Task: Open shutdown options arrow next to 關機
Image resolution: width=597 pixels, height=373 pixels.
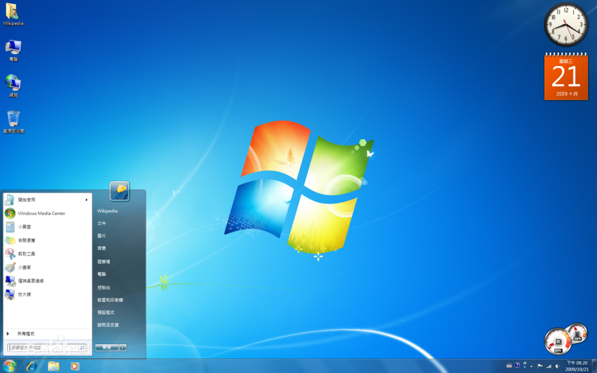Action: [x=122, y=347]
